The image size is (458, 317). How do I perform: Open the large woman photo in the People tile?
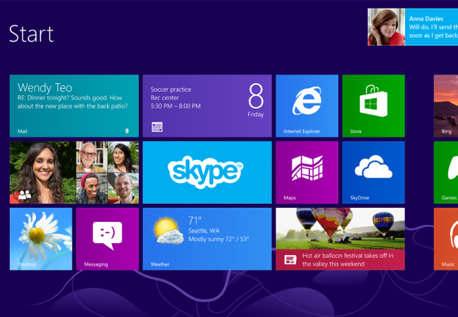(43, 173)
